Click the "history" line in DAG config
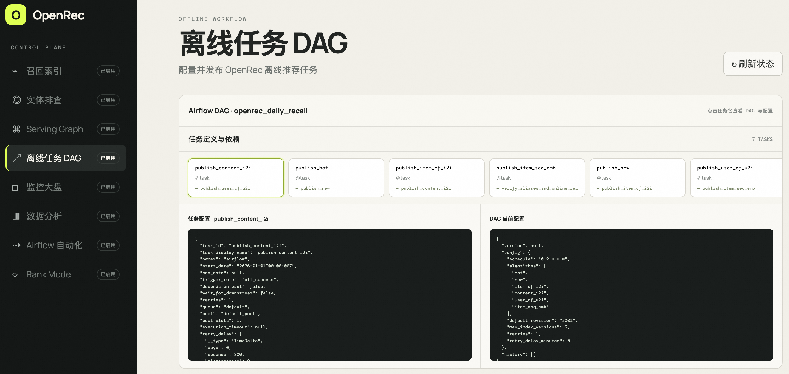Screen dimensions: 789x374 click(519, 355)
